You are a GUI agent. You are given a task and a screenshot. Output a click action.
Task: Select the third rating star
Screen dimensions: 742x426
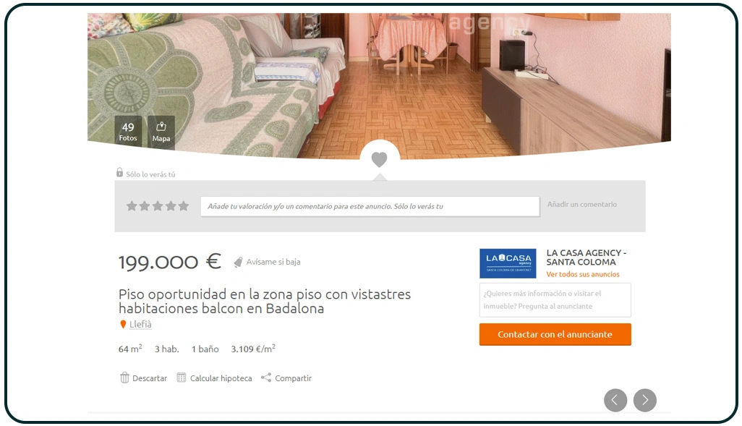pyautogui.click(x=158, y=206)
